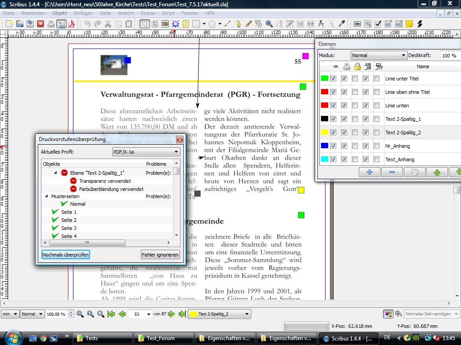Toggle print checkbox for Nr_Anhang layer
This screenshot has width=461, height=345.
point(344,146)
